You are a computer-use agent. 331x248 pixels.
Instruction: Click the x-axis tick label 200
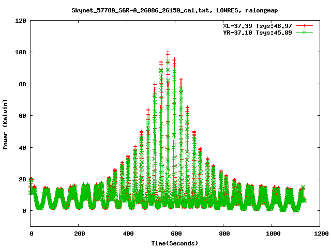(80, 234)
